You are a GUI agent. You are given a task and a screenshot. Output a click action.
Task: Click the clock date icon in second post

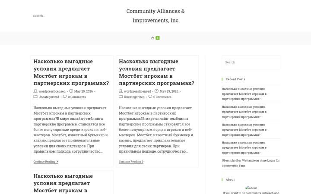click(x=156, y=91)
